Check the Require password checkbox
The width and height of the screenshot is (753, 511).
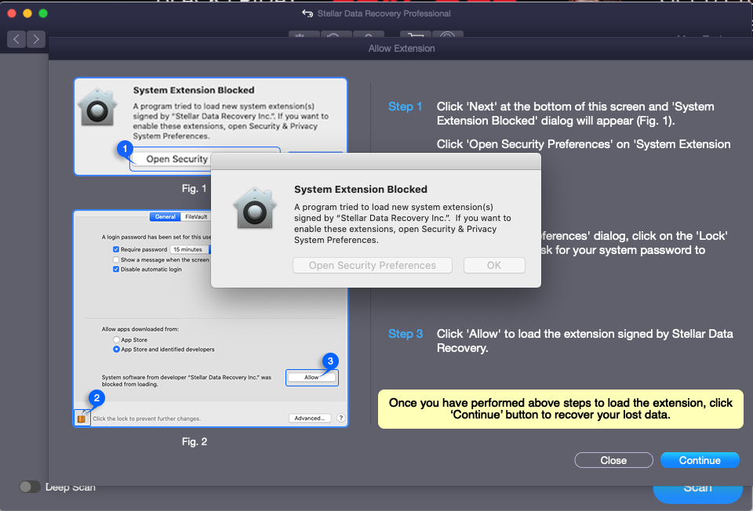pos(116,248)
